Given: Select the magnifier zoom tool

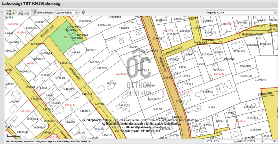Looking at the screenshot, I should [14, 12].
